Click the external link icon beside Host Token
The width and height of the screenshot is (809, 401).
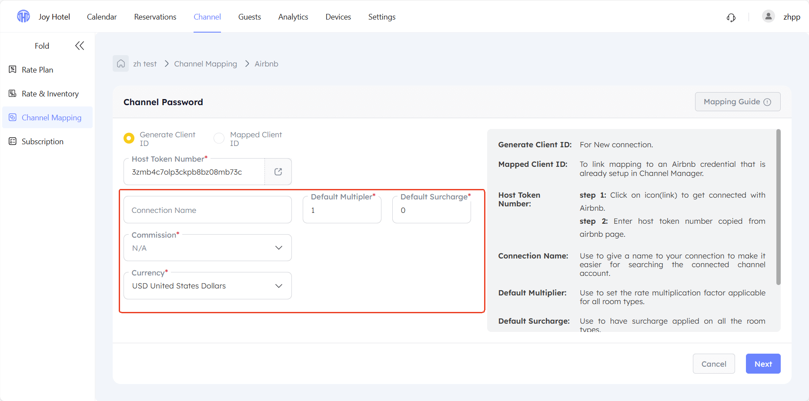[x=278, y=172]
